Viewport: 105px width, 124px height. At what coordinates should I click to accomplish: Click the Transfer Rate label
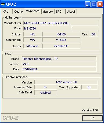(x=23, y=87)
